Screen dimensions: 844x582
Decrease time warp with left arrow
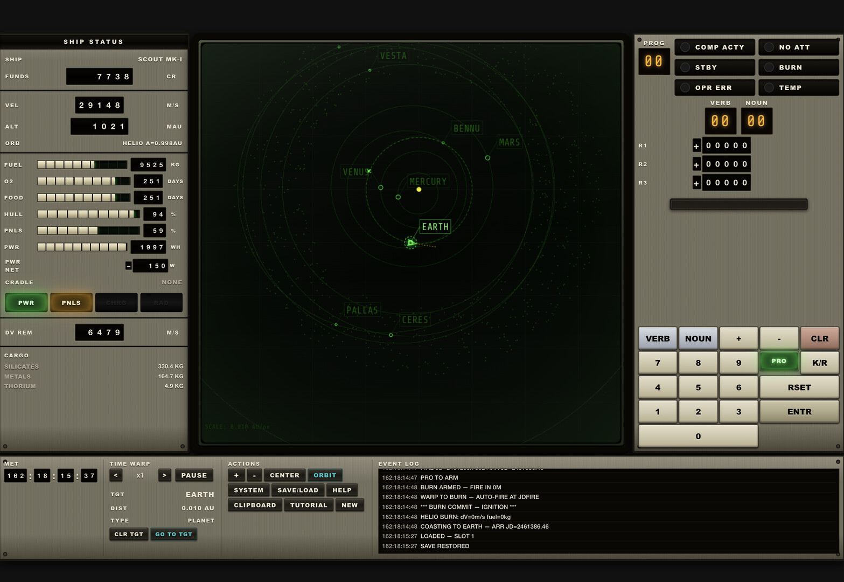click(116, 475)
